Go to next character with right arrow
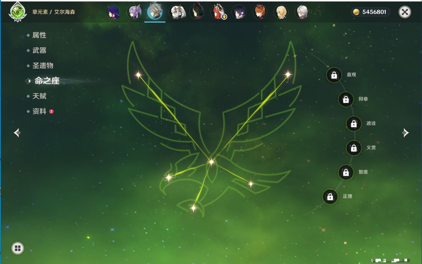The image size is (422, 264). (405, 133)
